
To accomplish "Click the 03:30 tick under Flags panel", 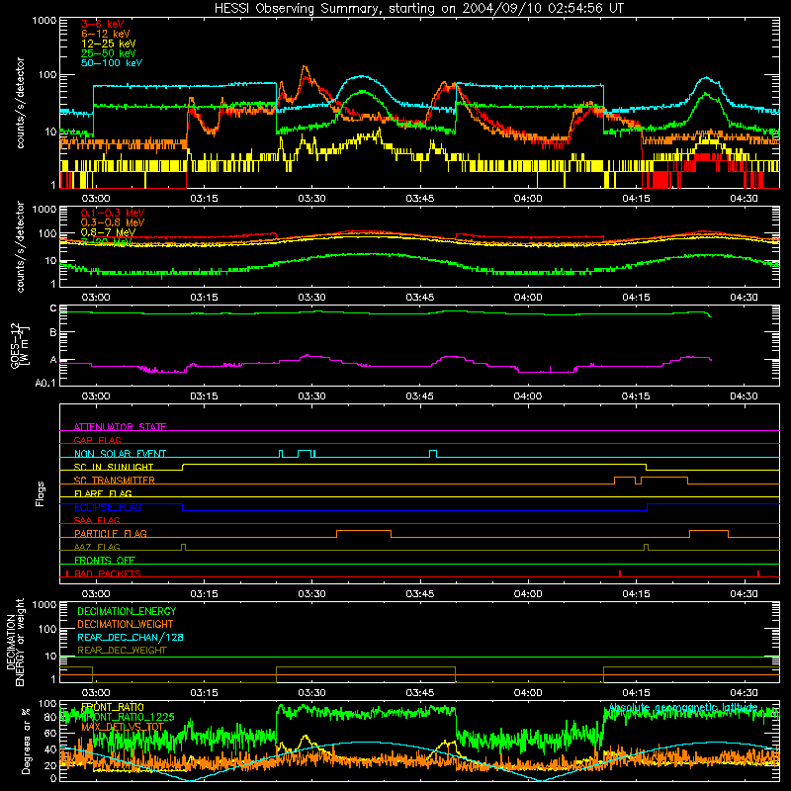I will (311, 594).
